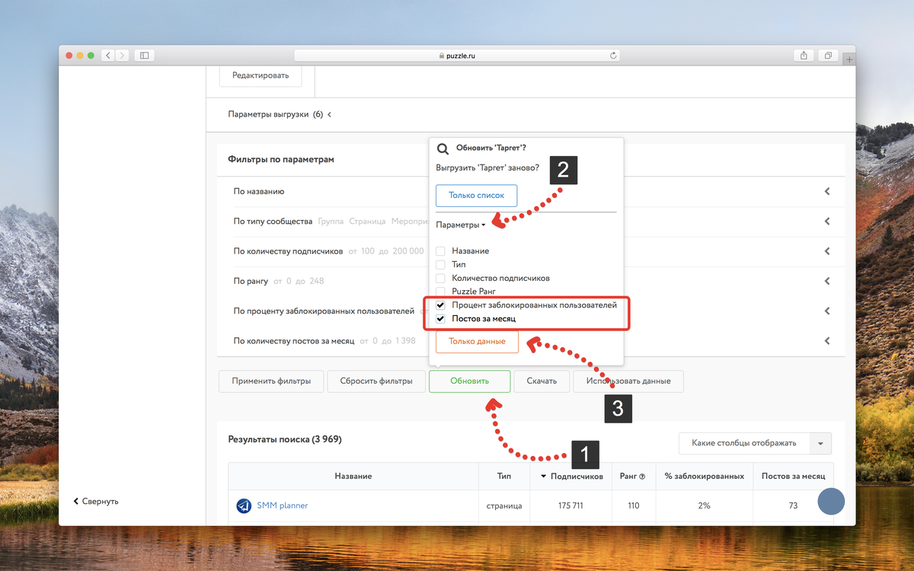Expand the Параметры dropdown in popup
914x571 pixels.
461,225
